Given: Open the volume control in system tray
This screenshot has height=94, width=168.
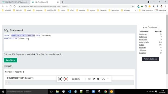Looking at the screenshot, I should click(150, 92).
